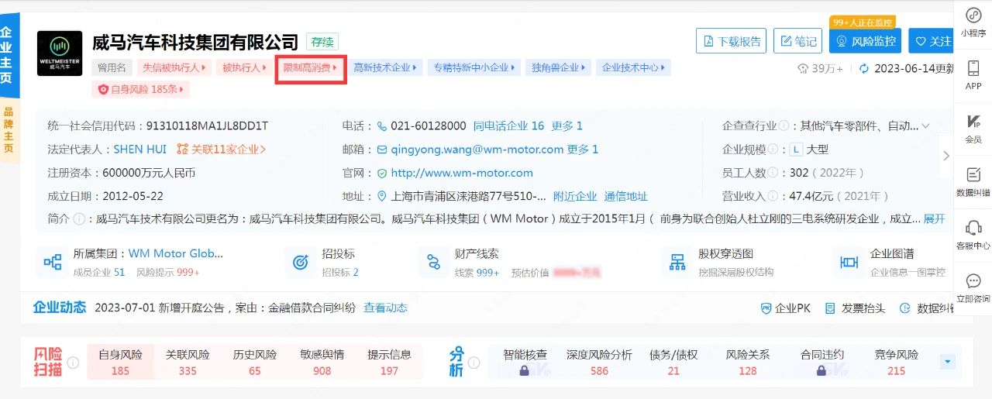Click the 所属集团 group structure icon
The width and height of the screenshot is (992, 399).
pyautogui.click(x=53, y=262)
